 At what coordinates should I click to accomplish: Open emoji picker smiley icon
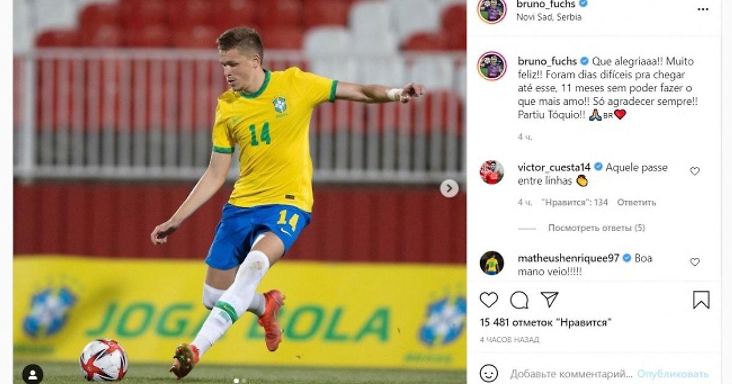(489, 373)
